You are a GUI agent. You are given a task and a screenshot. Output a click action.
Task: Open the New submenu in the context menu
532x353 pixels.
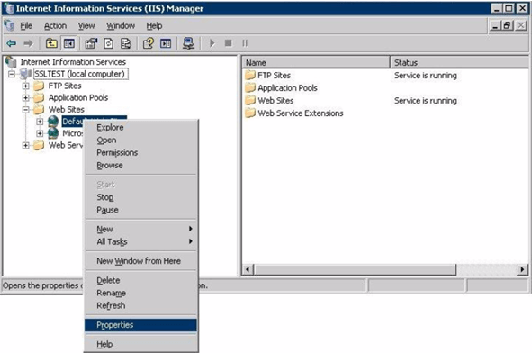coord(140,229)
